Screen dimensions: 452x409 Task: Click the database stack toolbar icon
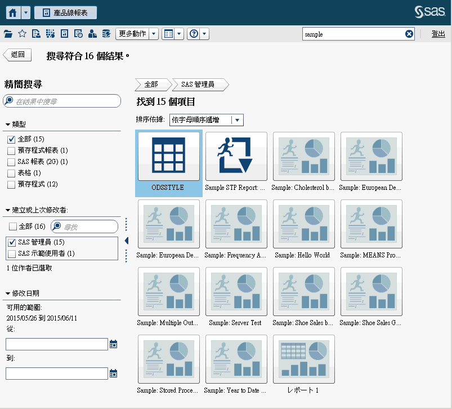[x=106, y=34]
